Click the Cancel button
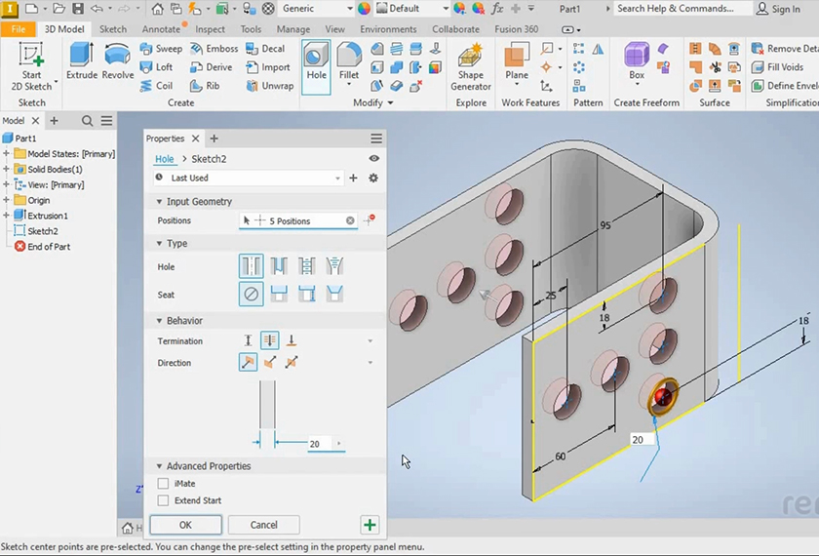Viewport: 819px width, 556px height. coord(263,525)
